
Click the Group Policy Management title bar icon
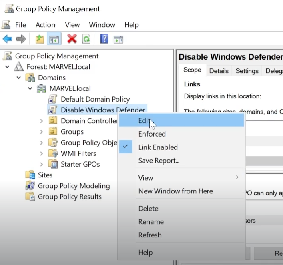coord(9,8)
